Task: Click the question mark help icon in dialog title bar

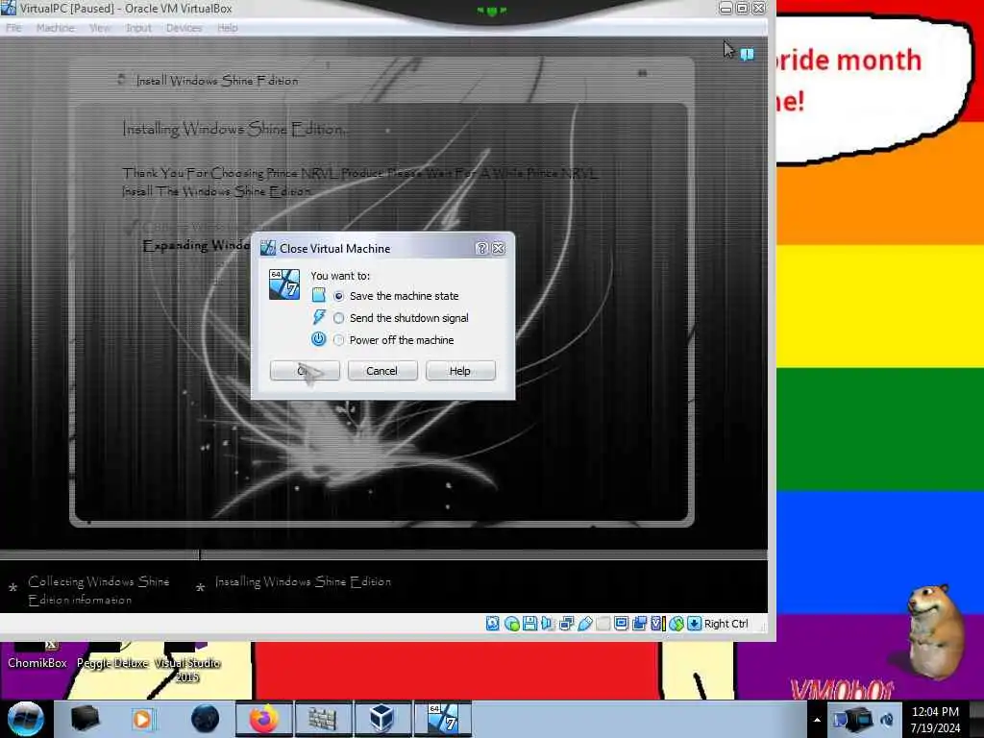Action: 481,249
